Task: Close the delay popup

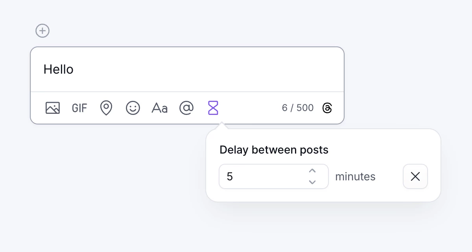Action: [x=415, y=176]
